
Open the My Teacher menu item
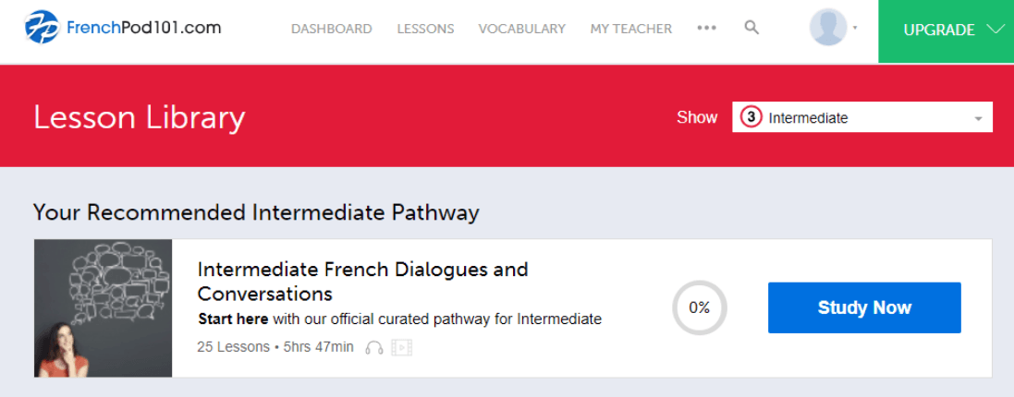631,29
